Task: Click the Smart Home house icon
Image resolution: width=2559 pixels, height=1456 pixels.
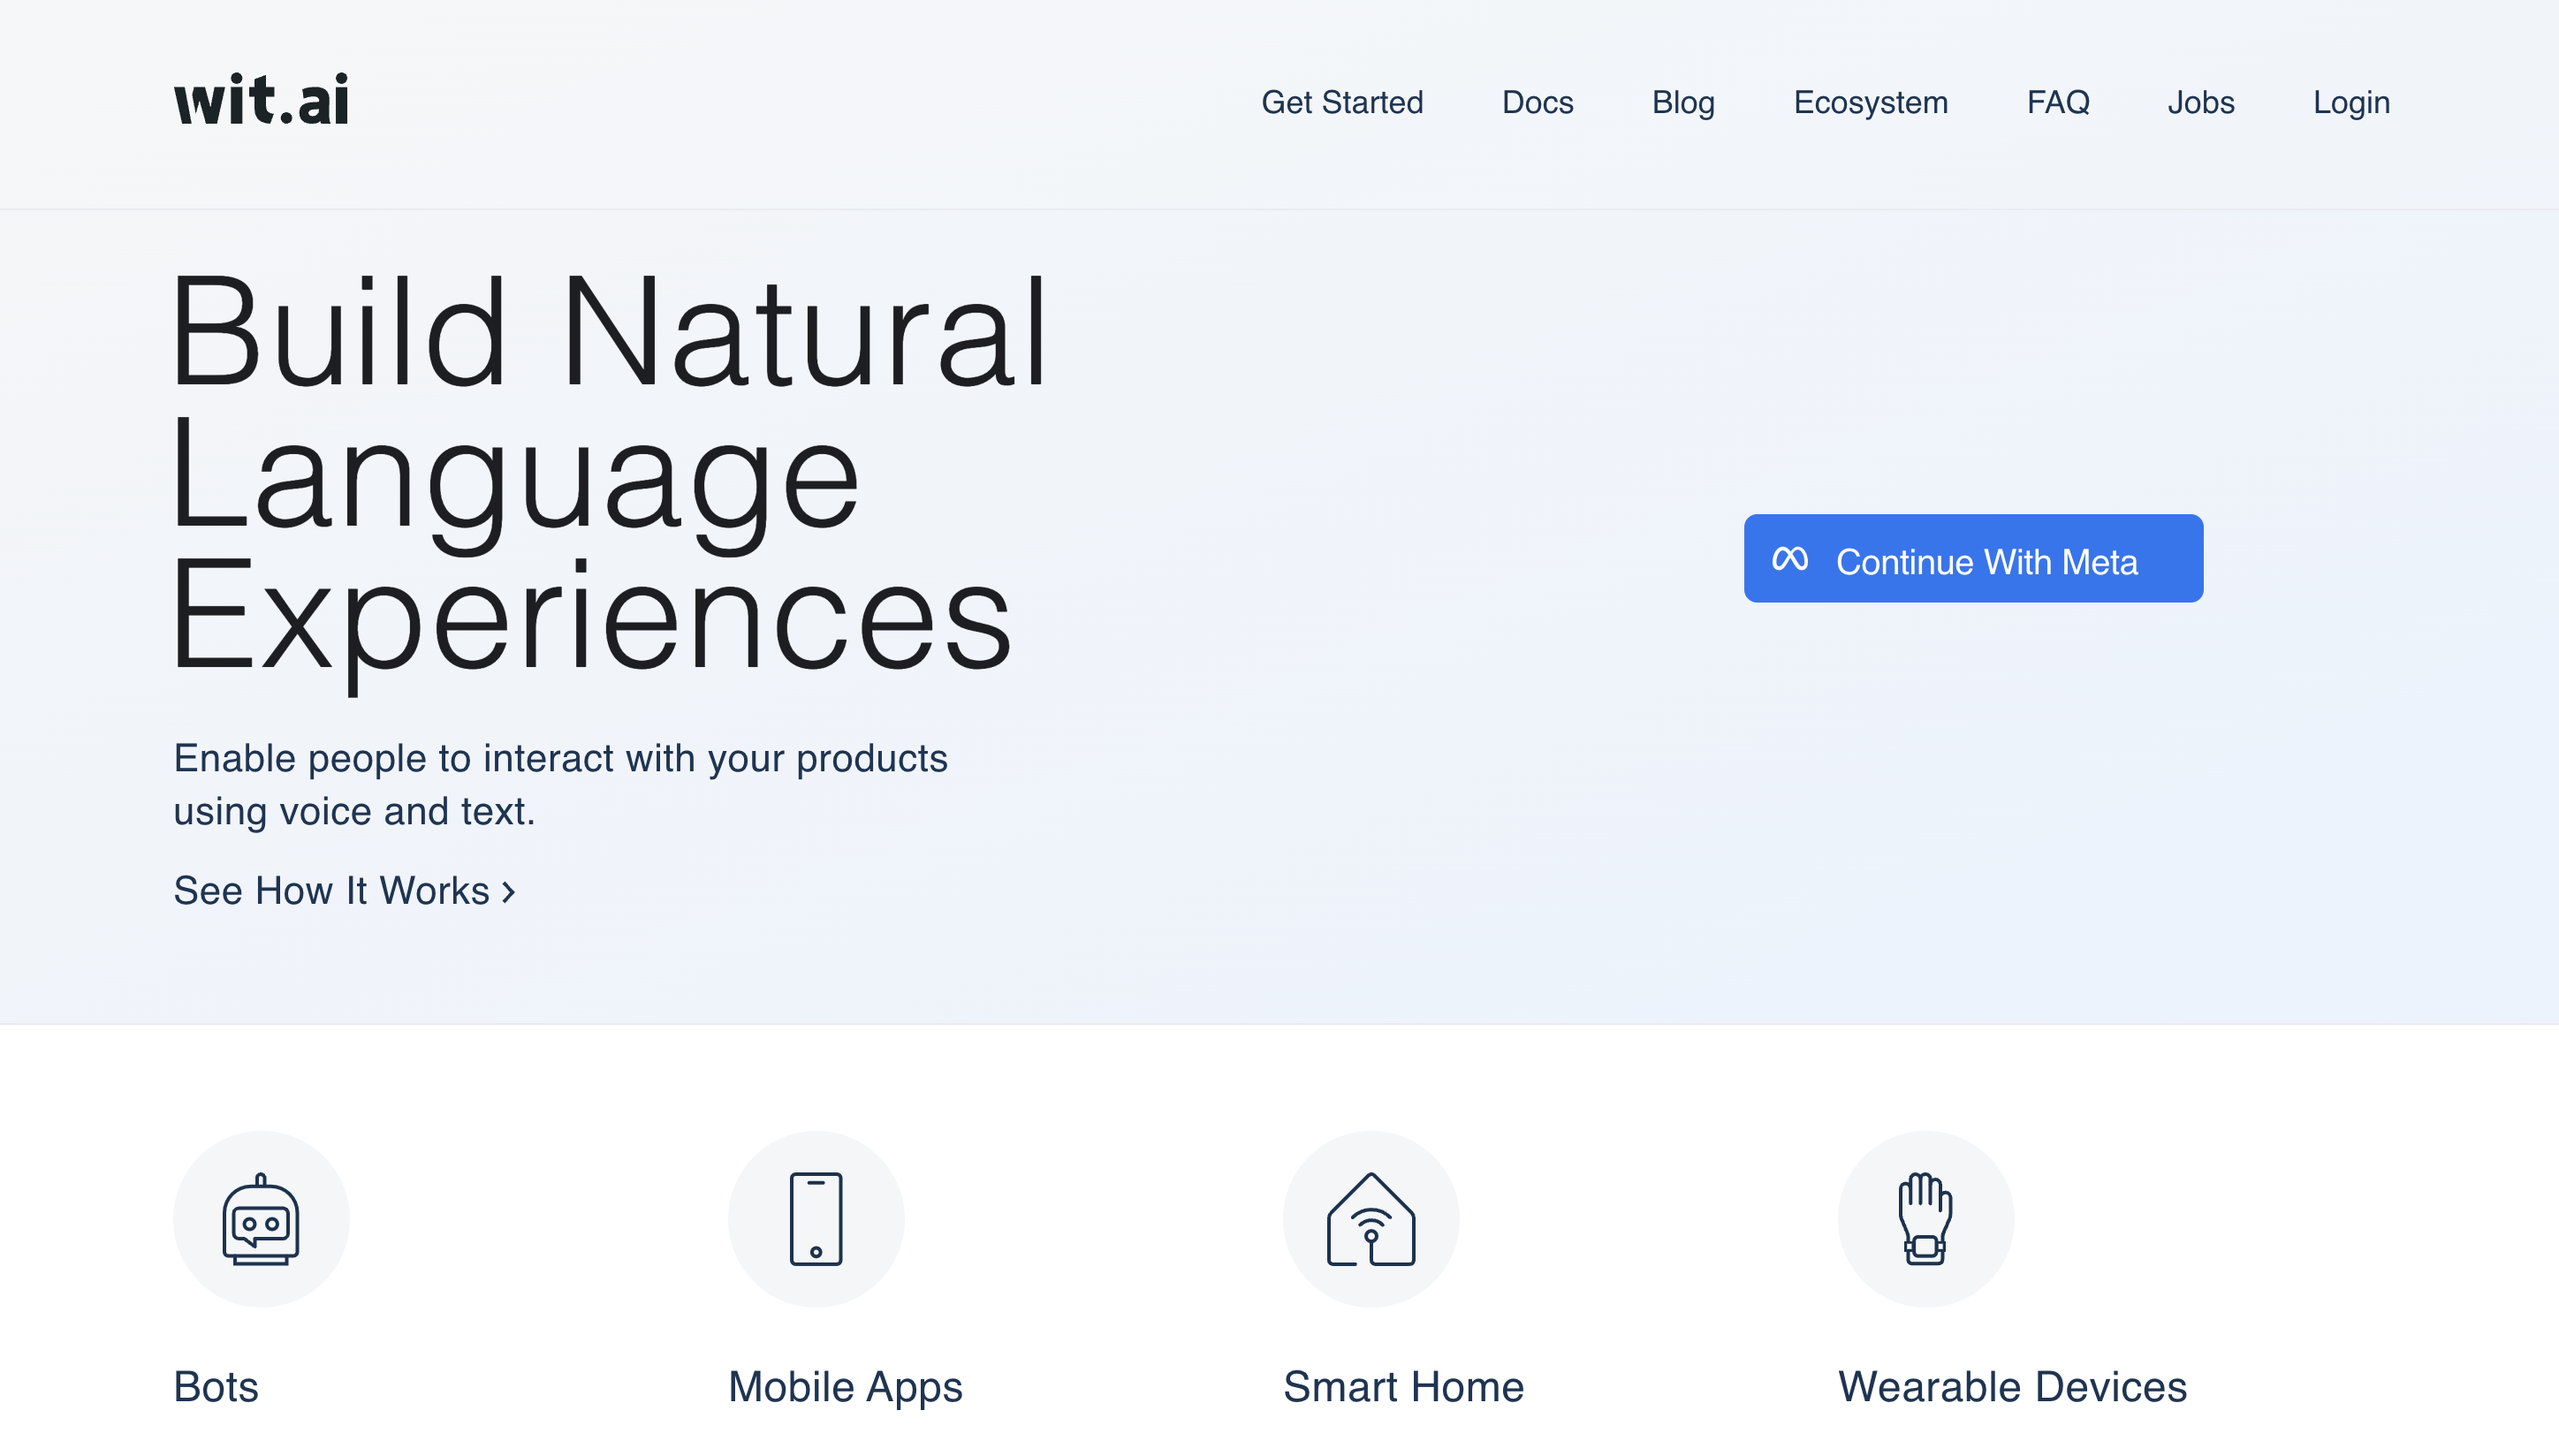Action: [x=1371, y=1219]
